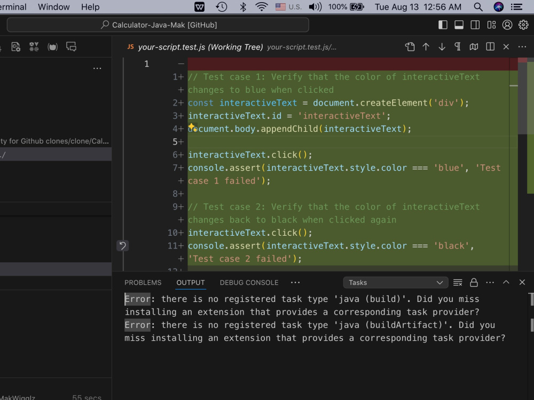Click the removed line 1 in diff gutter
The width and height of the screenshot is (534, 400).
pos(147,64)
